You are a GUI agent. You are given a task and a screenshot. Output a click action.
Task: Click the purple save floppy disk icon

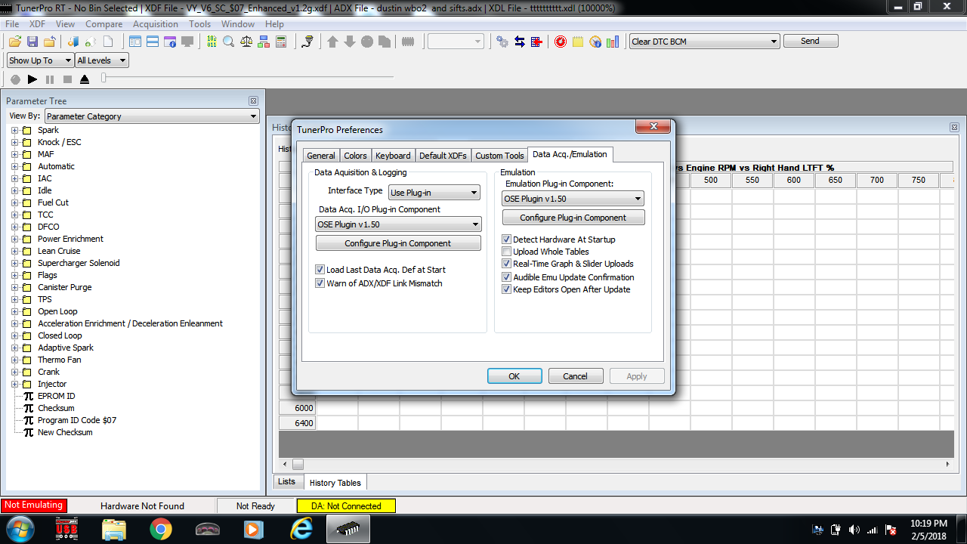[32, 42]
